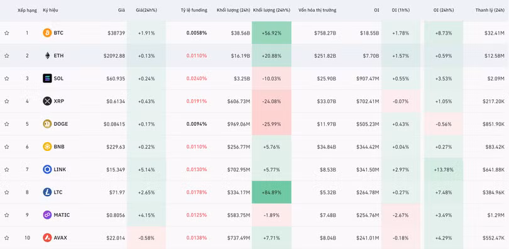This screenshot has height=249, width=509.
Task: Sort by Khối lượng (24h) header
Action: [x=233, y=10]
